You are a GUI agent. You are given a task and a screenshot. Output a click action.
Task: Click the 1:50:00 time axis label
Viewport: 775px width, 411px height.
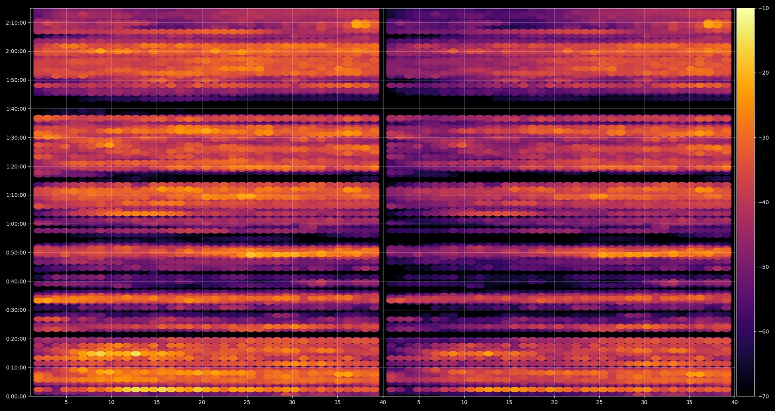click(16, 80)
